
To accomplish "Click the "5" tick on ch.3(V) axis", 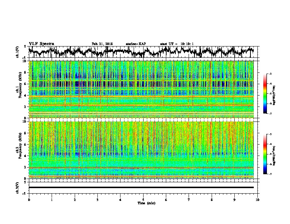I will click(x=25, y=182).
